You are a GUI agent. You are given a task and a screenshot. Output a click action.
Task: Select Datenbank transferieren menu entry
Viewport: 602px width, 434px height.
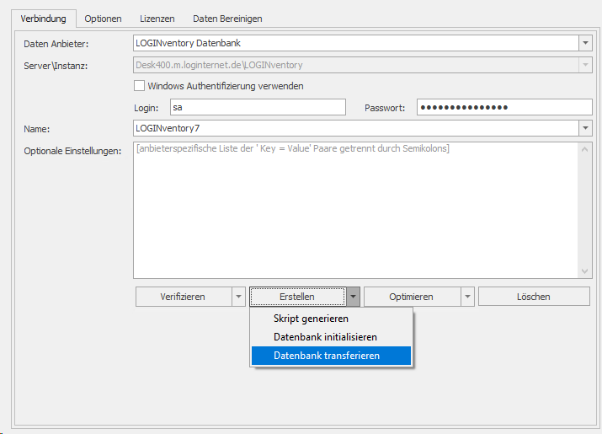[332, 356]
